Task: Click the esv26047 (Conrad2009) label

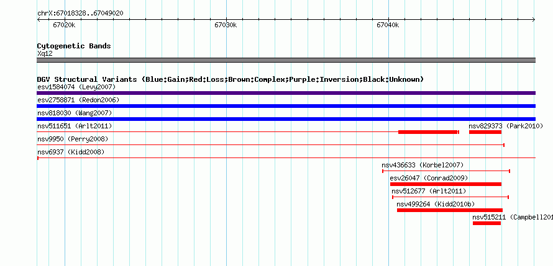Action: pyautogui.click(x=429, y=178)
